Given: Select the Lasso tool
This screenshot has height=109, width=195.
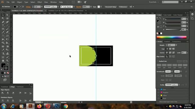Looking at the screenshot, I should [x=7, y=18].
